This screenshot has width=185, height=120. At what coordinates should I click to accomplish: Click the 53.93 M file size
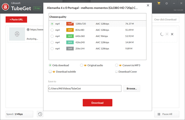tap(129, 36)
